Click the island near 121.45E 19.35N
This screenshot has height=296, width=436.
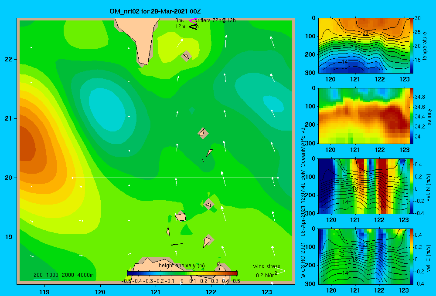(x=181, y=217)
